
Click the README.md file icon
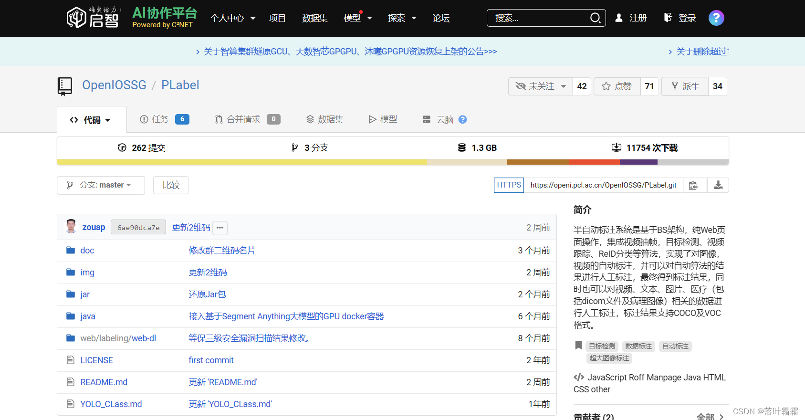pos(71,382)
